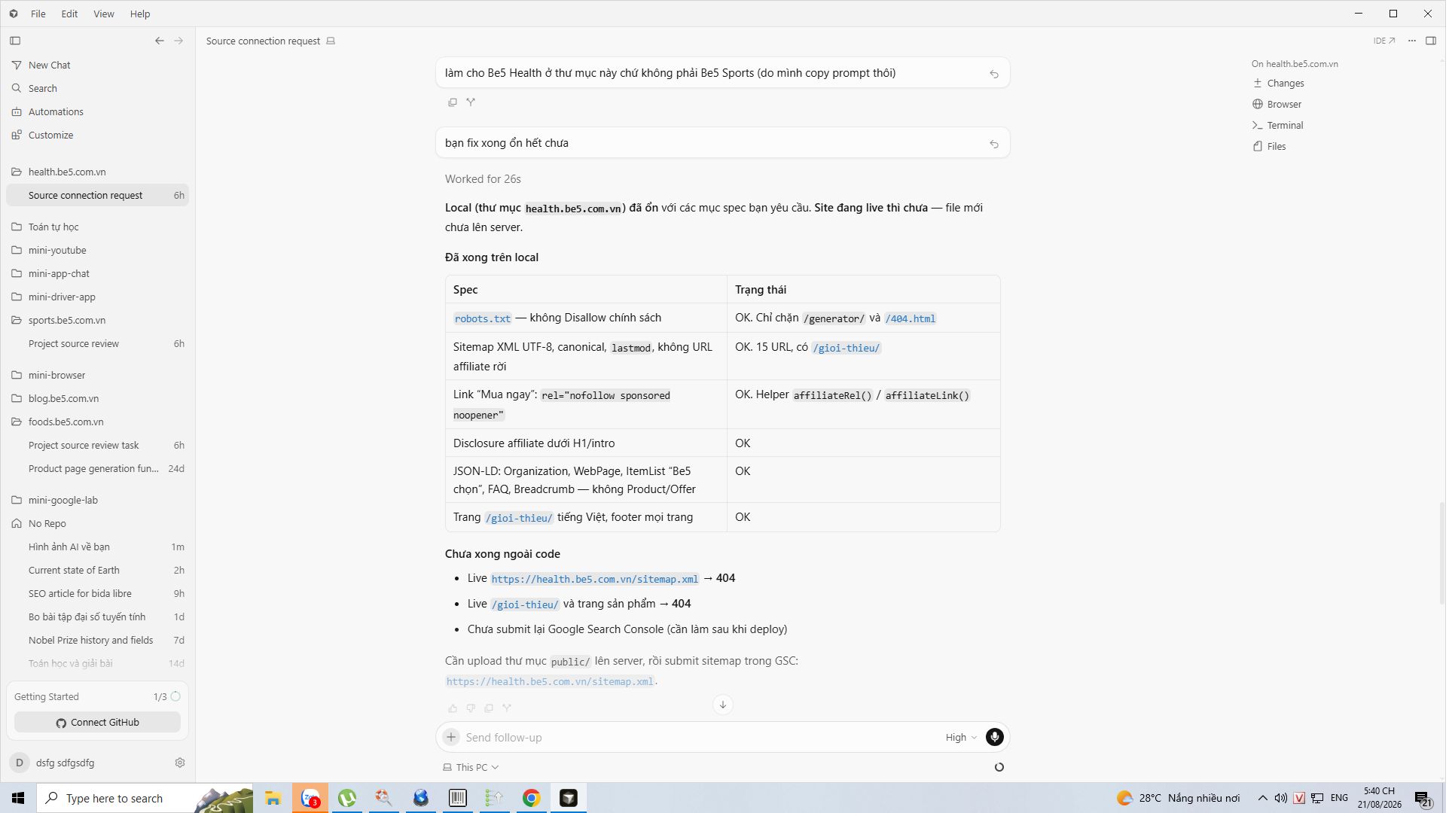Open the Bo bài tập đại số tuyến tính chat
This screenshot has width=1449, height=813.
click(x=97, y=617)
